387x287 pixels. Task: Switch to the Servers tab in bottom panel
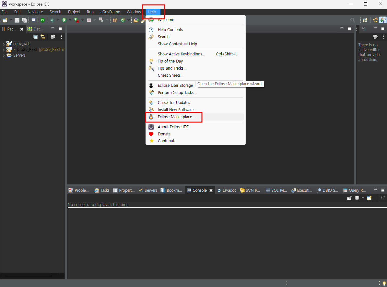(148, 190)
